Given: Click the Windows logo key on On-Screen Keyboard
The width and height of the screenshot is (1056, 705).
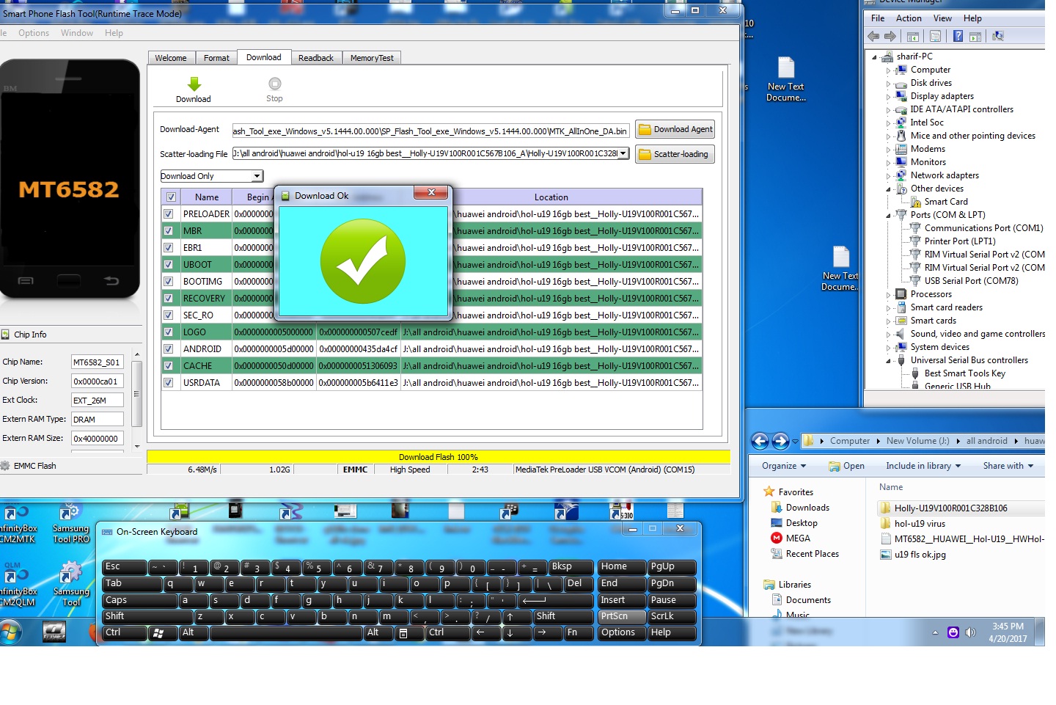Looking at the screenshot, I should [158, 632].
